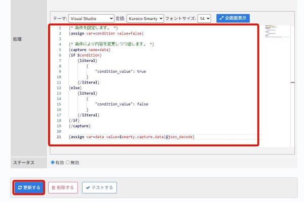Click the if $condition line
The image size is (304, 202).
[85, 55]
